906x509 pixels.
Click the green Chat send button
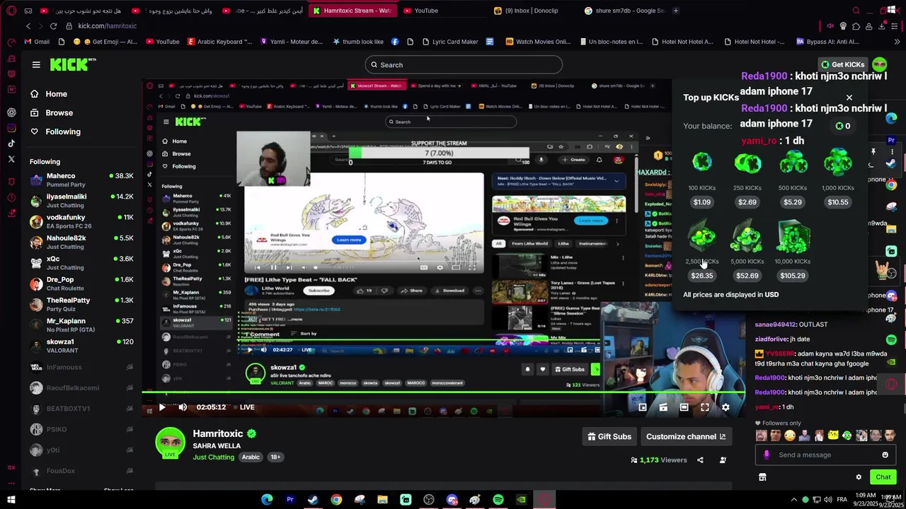coord(883,477)
